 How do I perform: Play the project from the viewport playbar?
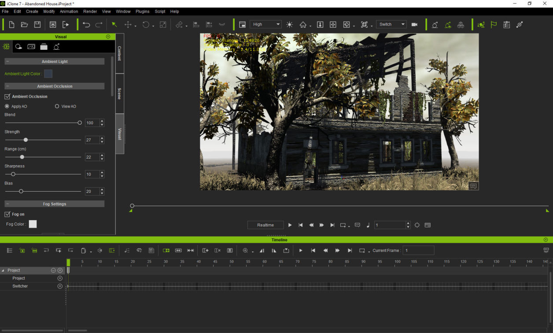[290, 225]
